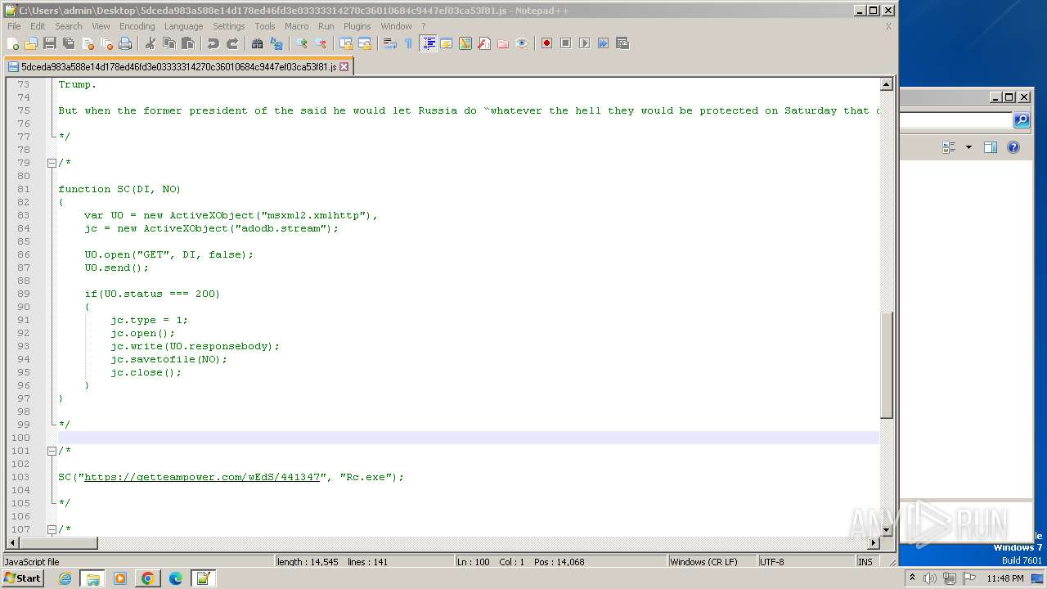Click the INS mode indicator in status bar
This screenshot has height=589, width=1047.
pyautogui.click(x=865, y=562)
